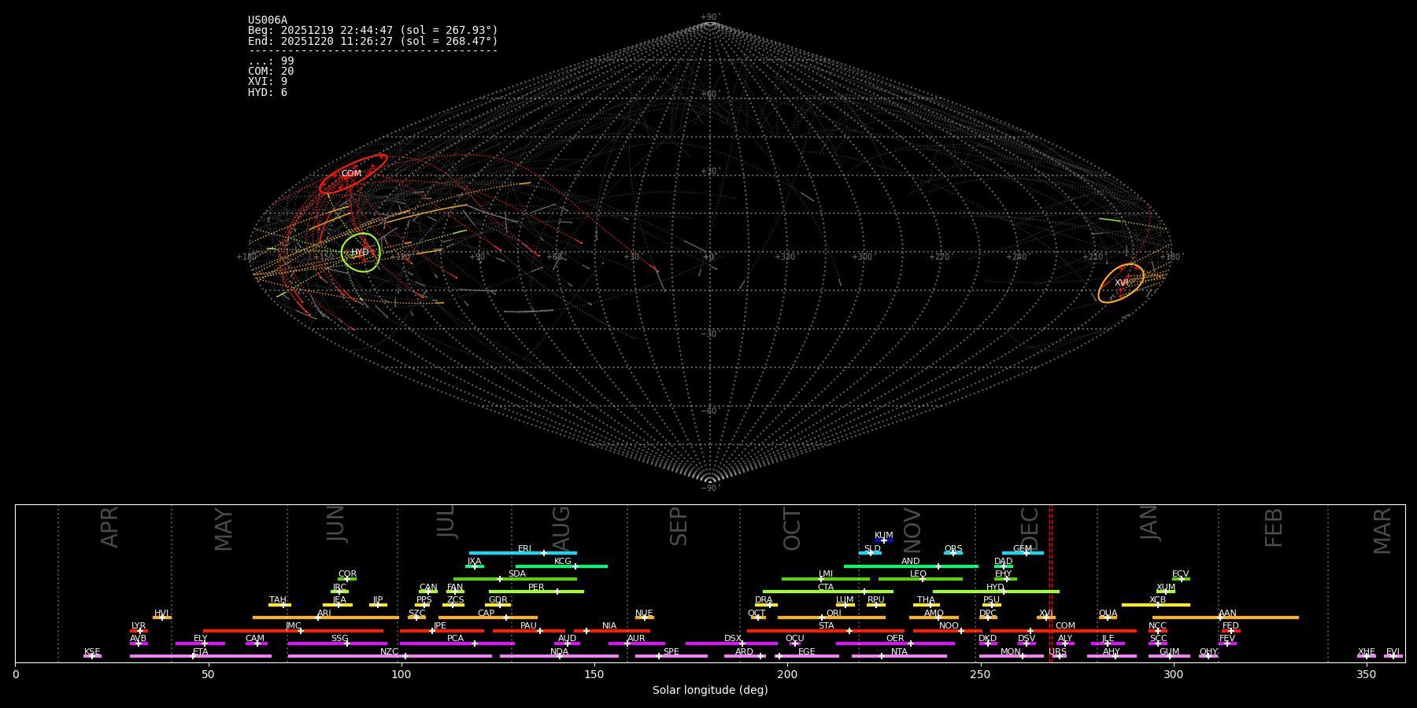Click the 250 tick on solar longitude axis
The height and width of the screenshot is (708, 1417).
pyautogui.click(x=980, y=675)
